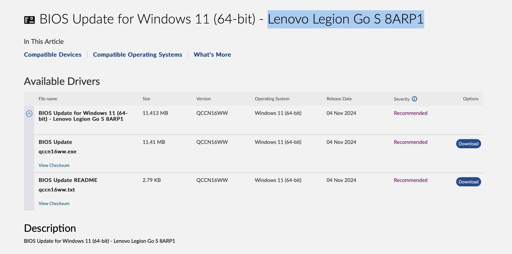Click the Severity info icon
The width and height of the screenshot is (512, 254).
tap(414, 99)
